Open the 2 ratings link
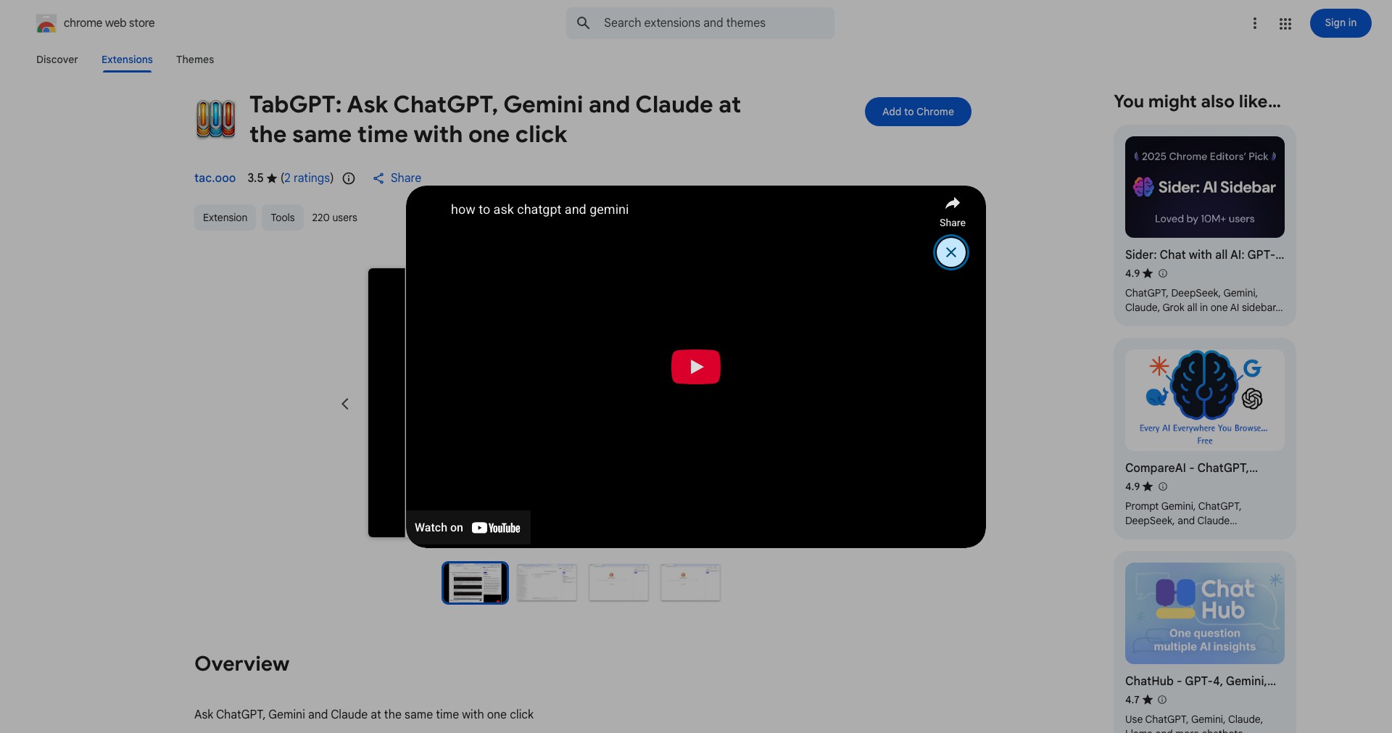The height and width of the screenshot is (733, 1392). point(307,178)
